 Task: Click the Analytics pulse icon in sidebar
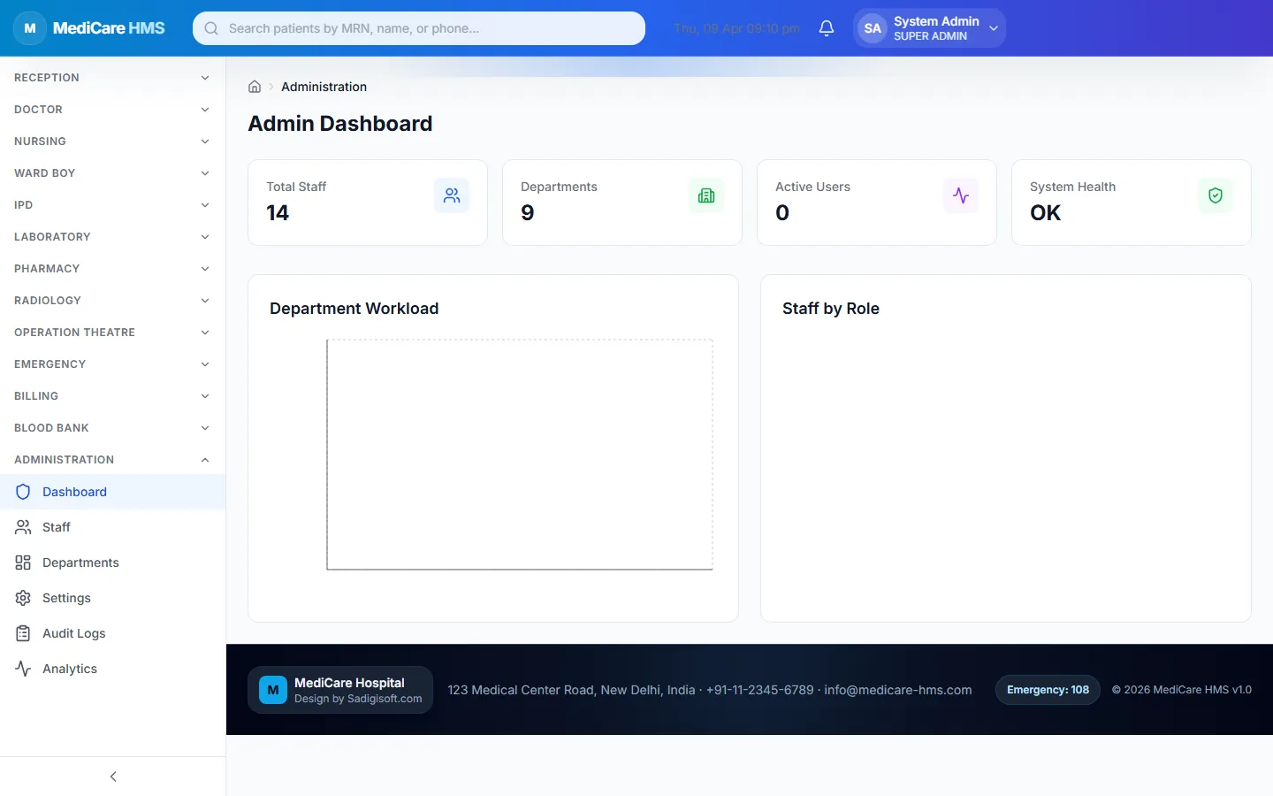click(x=23, y=669)
